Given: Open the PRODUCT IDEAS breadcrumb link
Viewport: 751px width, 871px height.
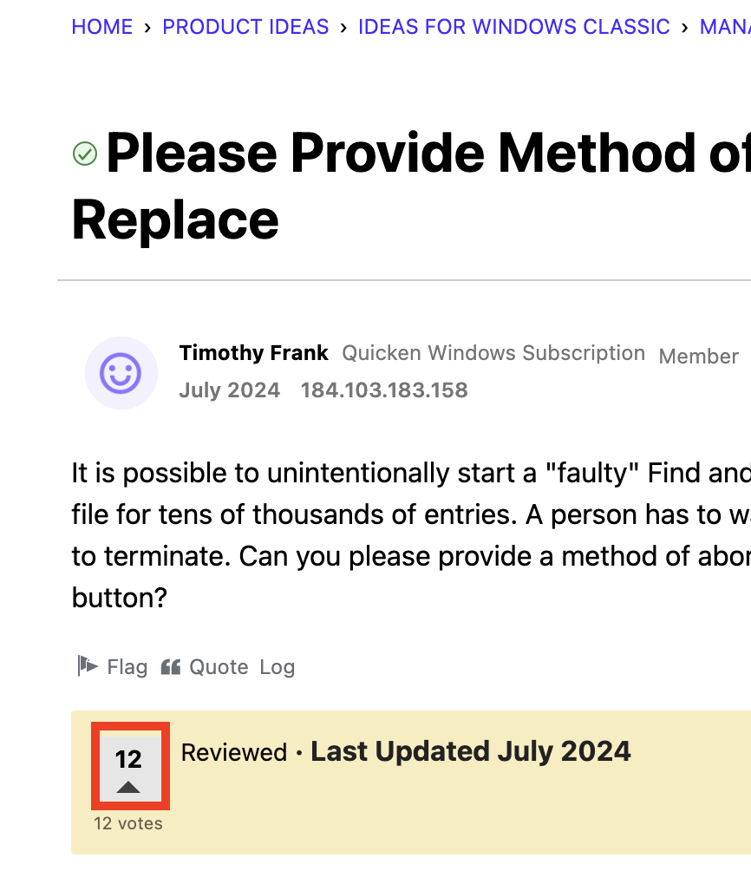Looking at the screenshot, I should tap(245, 27).
